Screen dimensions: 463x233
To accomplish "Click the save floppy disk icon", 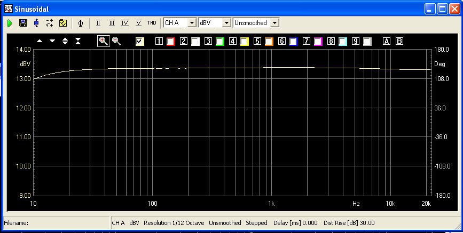I will point(22,23).
